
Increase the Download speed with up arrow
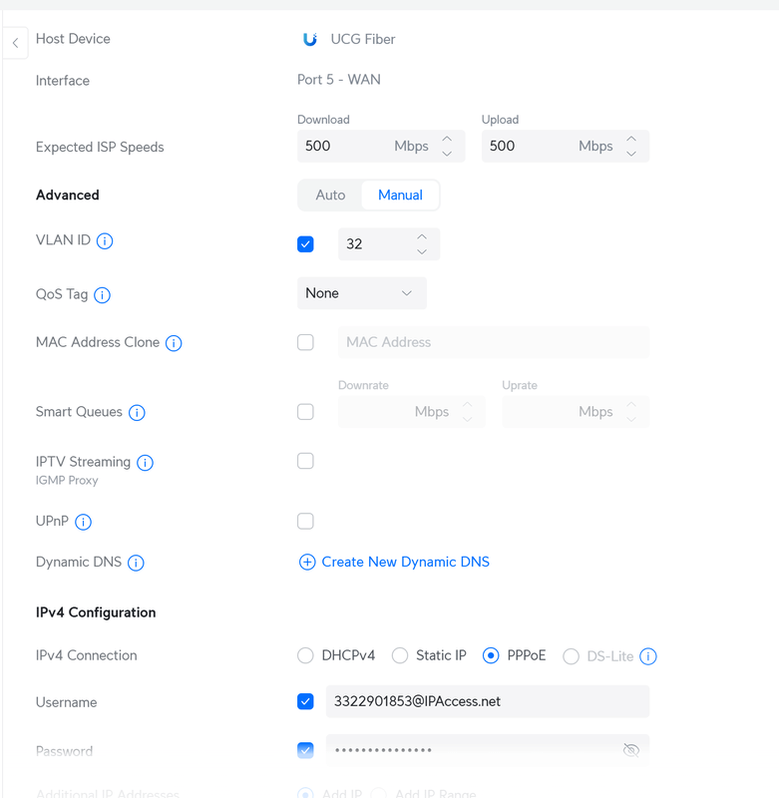[x=447, y=139]
